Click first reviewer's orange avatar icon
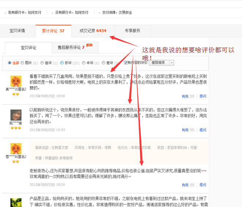Screen dimensions: 242x207 point(15,81)
